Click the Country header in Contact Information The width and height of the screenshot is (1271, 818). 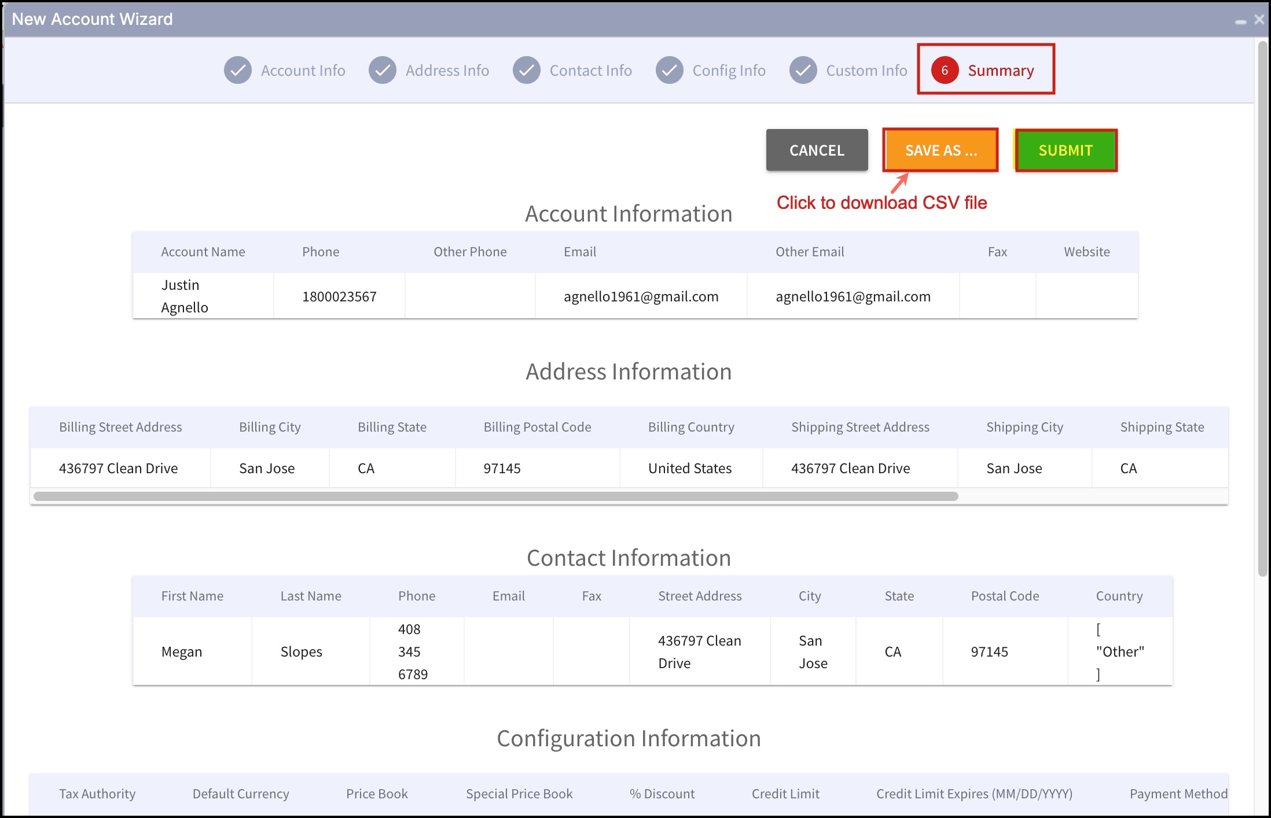point(1119,596)
